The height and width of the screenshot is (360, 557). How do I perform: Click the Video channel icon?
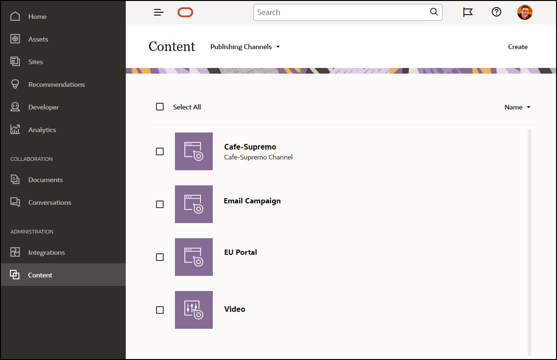click(x=194, y=310)
